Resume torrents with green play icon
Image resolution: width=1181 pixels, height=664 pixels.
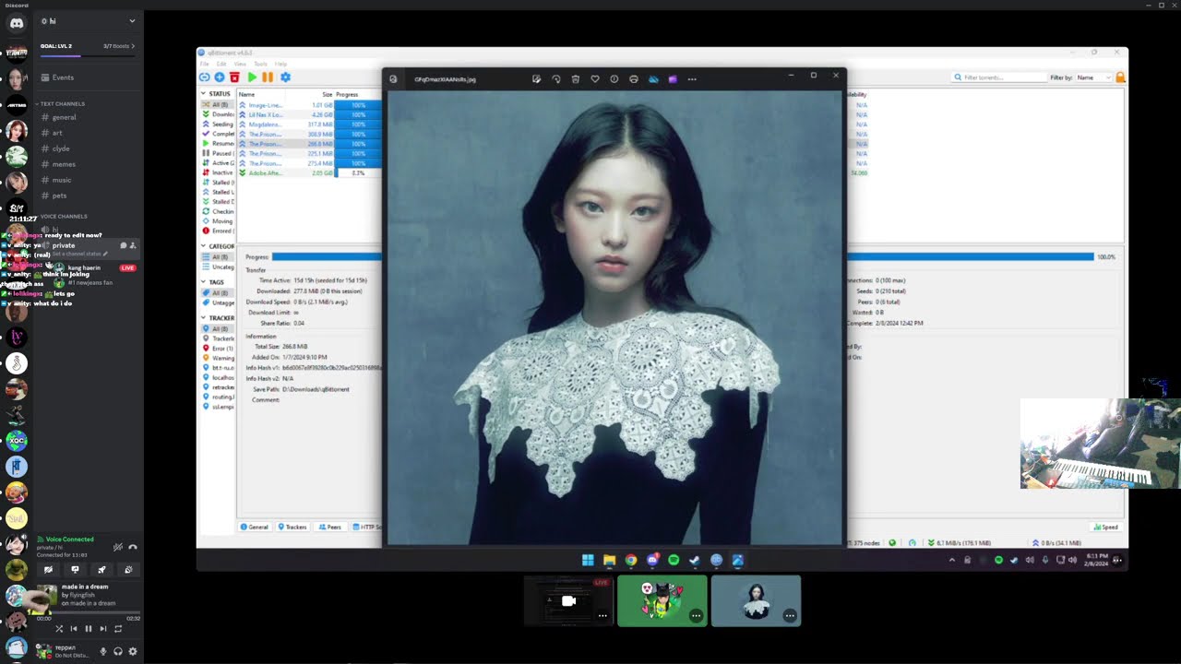pyautogui.click(x=252, y=77)
